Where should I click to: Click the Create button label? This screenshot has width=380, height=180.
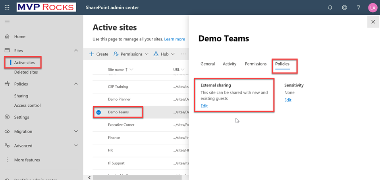click(x=102, y=54)
